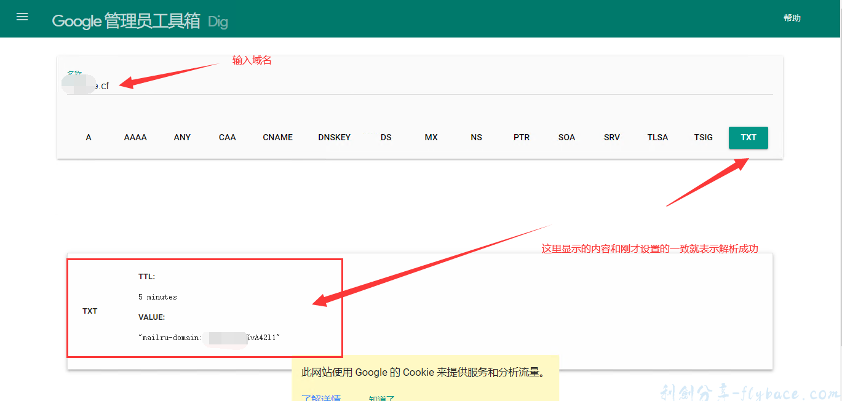Click the domain name input field
Screen dimensions: 842x401
(246, 85)
